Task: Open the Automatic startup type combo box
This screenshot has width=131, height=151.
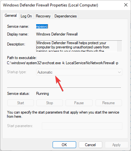Action: (x=79, y=72)
